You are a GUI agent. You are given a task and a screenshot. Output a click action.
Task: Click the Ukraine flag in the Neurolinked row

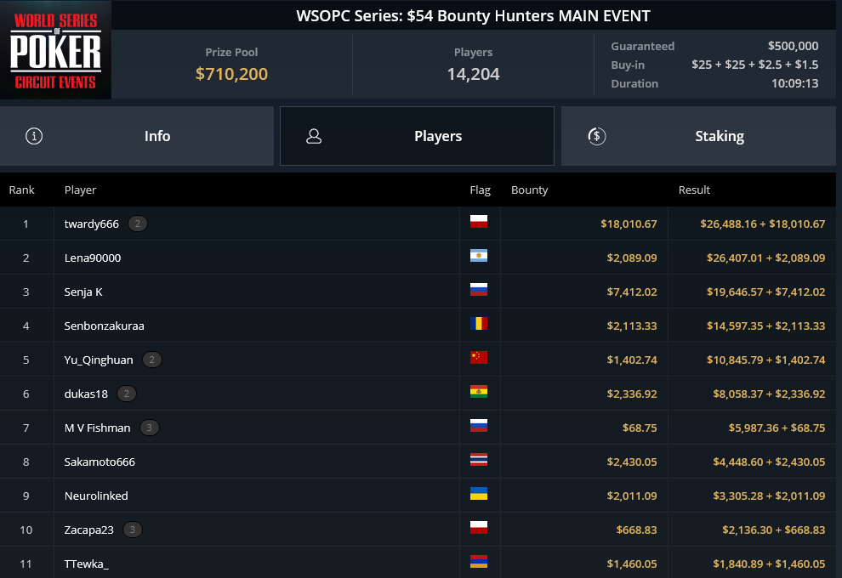click(x=479, y=494)
